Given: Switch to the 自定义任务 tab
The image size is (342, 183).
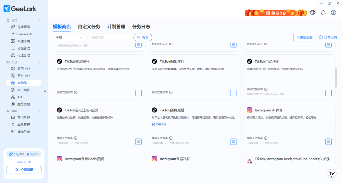Looking at the screenshot, I should (x=89, y=27).
